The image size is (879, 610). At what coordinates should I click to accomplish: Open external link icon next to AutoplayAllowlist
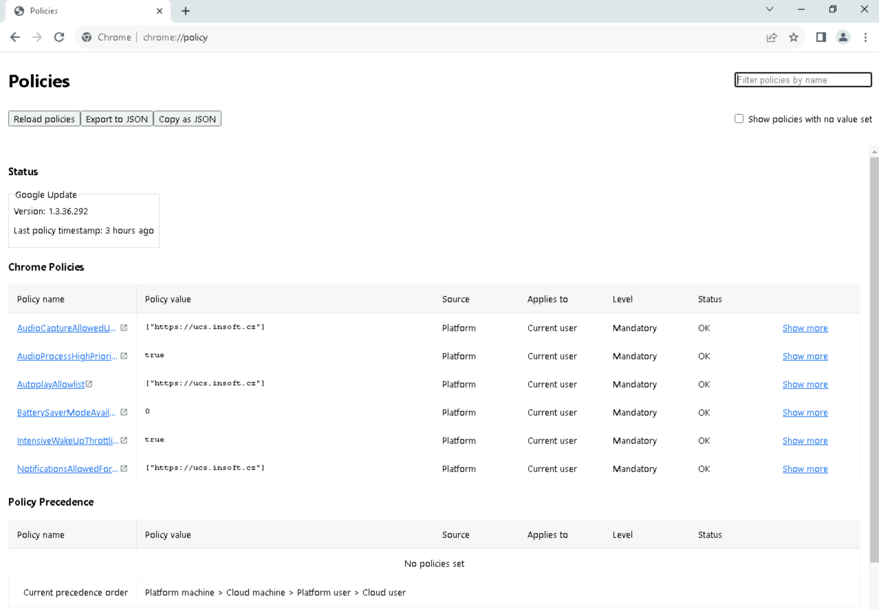coord(89,384)
